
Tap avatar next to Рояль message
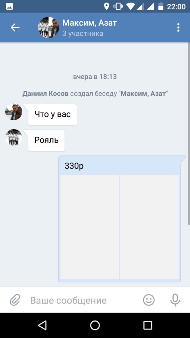pyautogui.click(x=13, y=137)
